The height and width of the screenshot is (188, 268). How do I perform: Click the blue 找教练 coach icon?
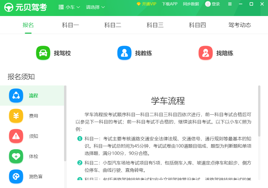[x=124, y=53]
